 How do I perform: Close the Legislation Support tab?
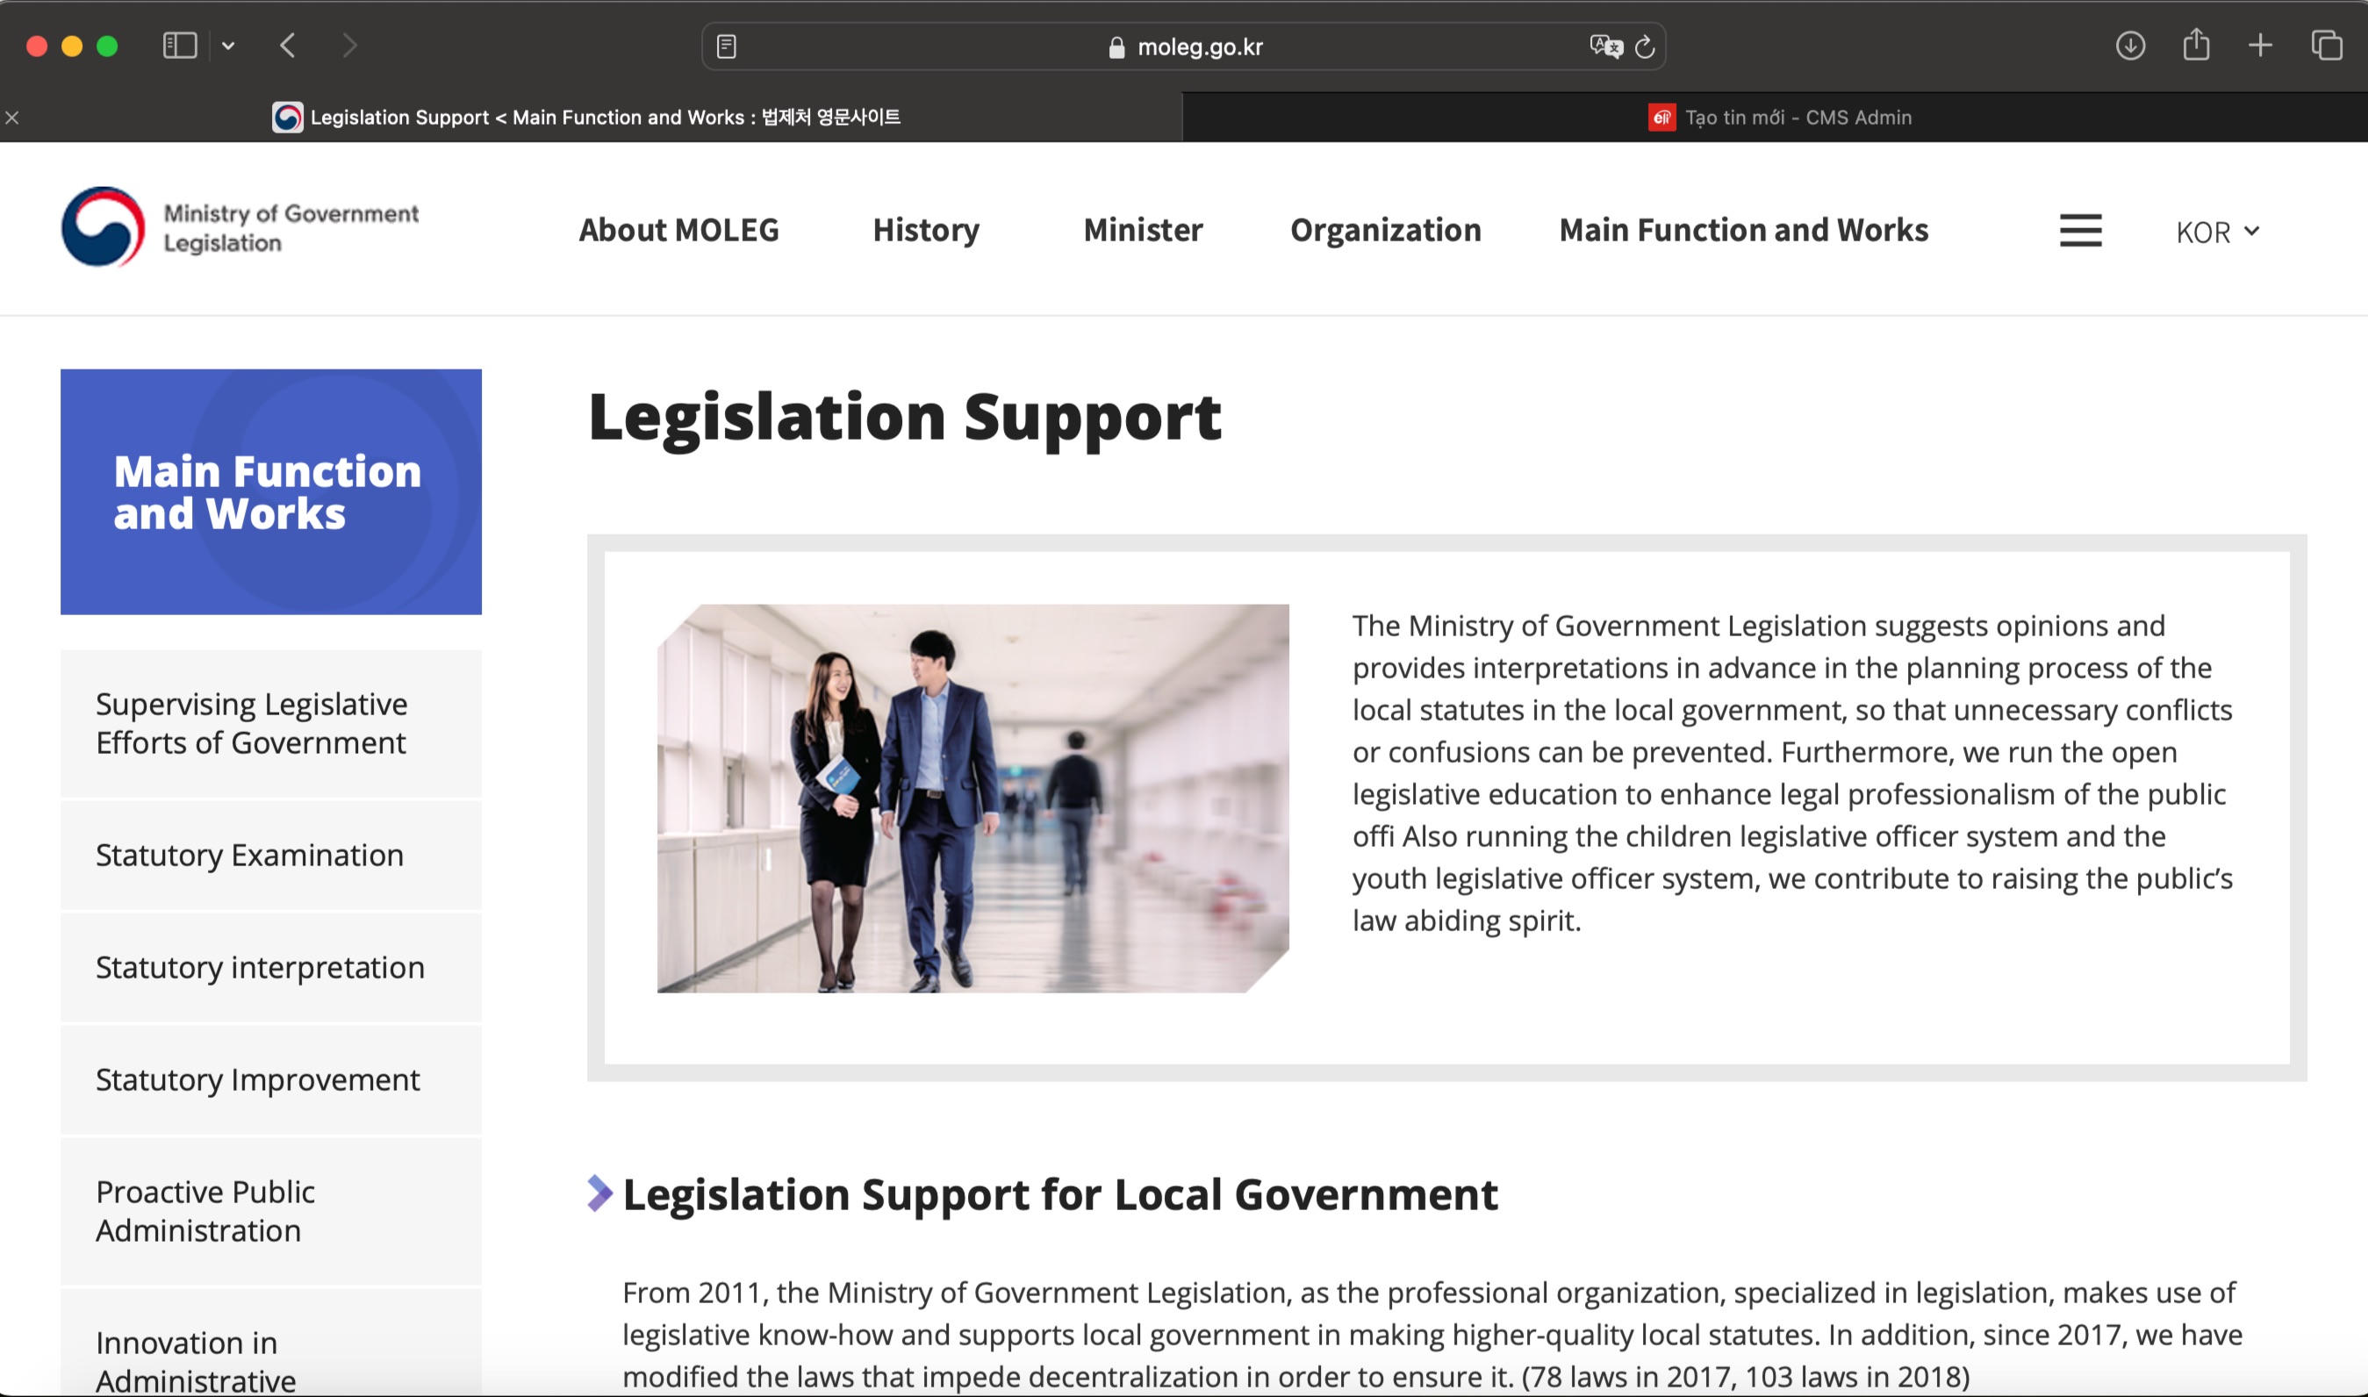[12, 118]
